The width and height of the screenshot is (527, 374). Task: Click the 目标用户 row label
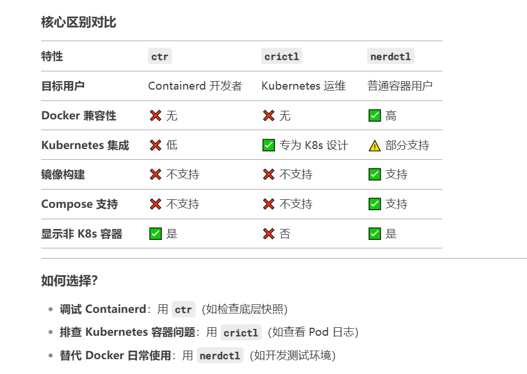coord(63,86)
